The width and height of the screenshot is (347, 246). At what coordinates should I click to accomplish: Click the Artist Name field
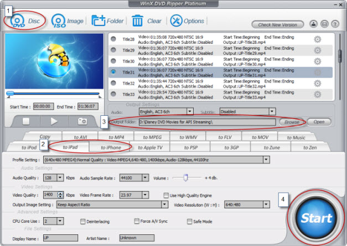coord(137,238)
